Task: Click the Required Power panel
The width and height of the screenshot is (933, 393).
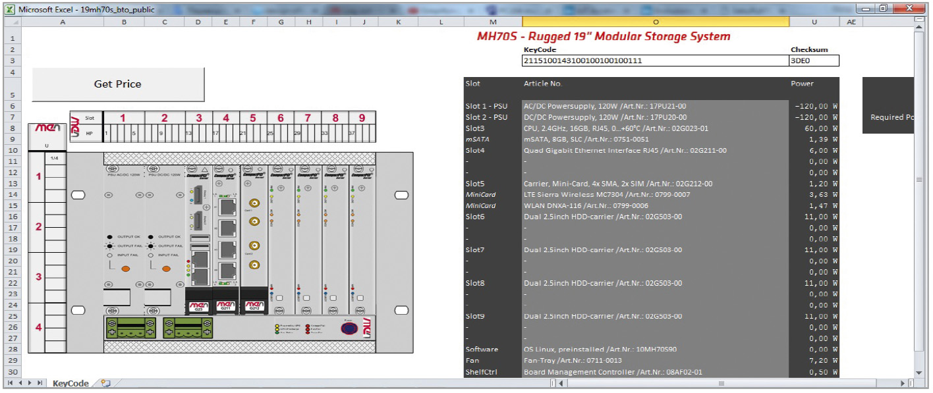Action: click(x=888, y=105)
